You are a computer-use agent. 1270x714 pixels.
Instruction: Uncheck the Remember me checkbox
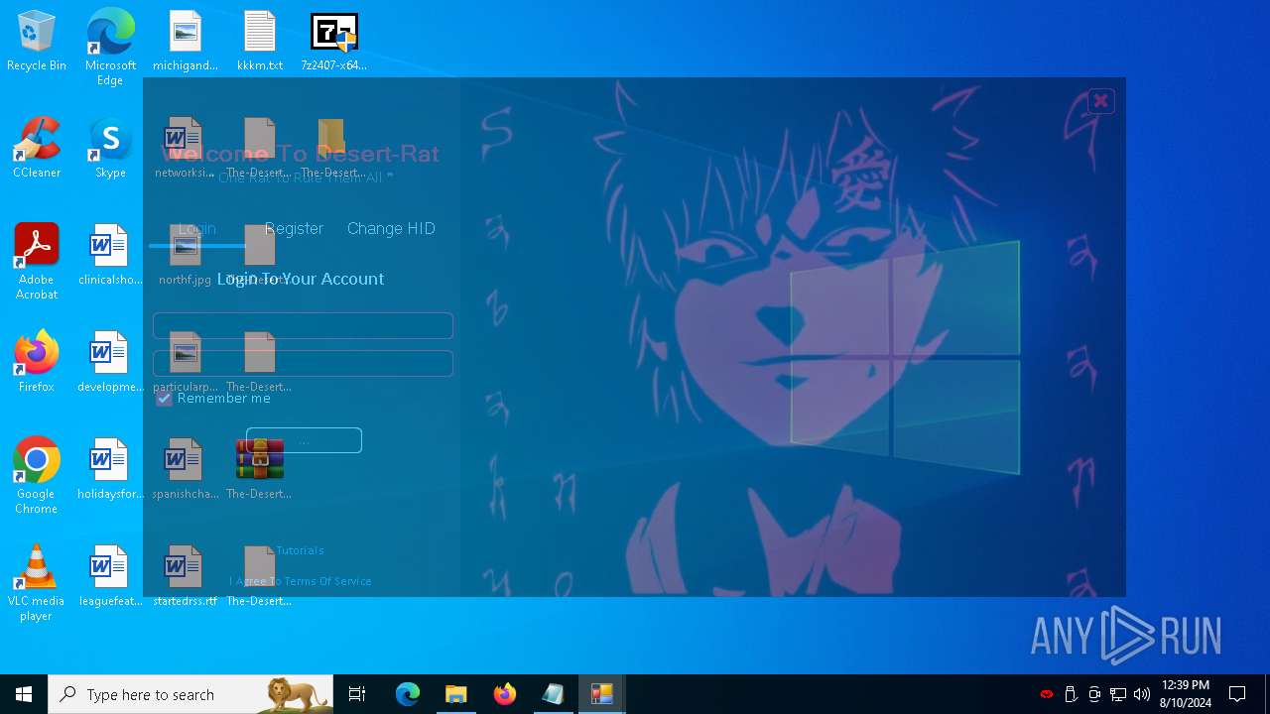[x=165, y=399]
